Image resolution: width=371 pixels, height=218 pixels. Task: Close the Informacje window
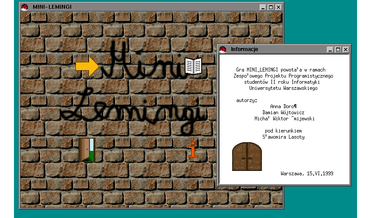pyautogui.click(x=345, y=50)
